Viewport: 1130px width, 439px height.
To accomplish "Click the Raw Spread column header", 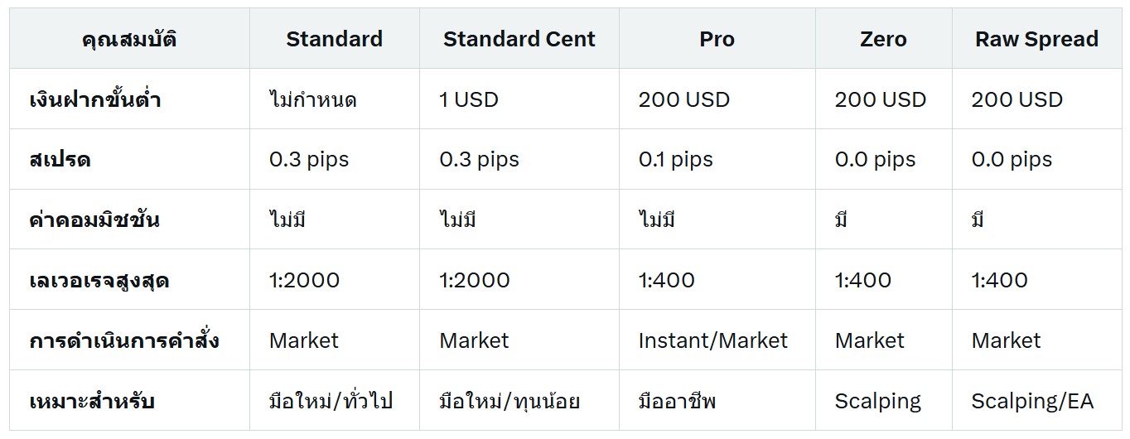I will tap(1036, 39).
